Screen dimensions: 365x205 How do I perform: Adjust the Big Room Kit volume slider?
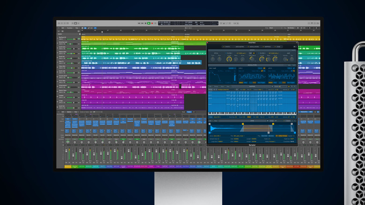[x=73, y=38]
